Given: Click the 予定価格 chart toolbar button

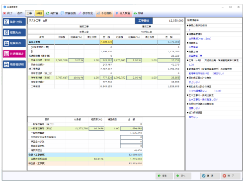Looking at the screenshot, I should point(104,13).
